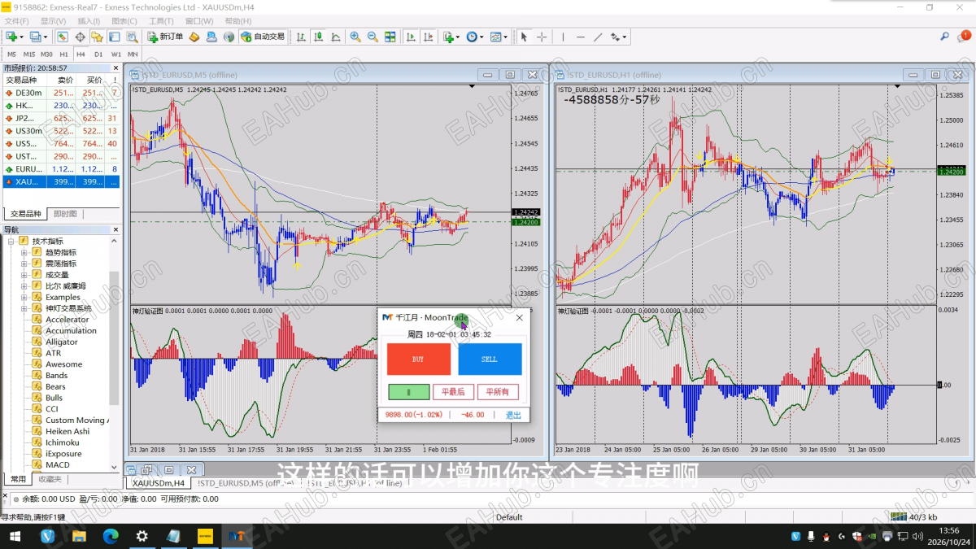Click the 平所有 button in MoonTrade
This screenshot has height=549, width=976.
(x=498, y=392)
